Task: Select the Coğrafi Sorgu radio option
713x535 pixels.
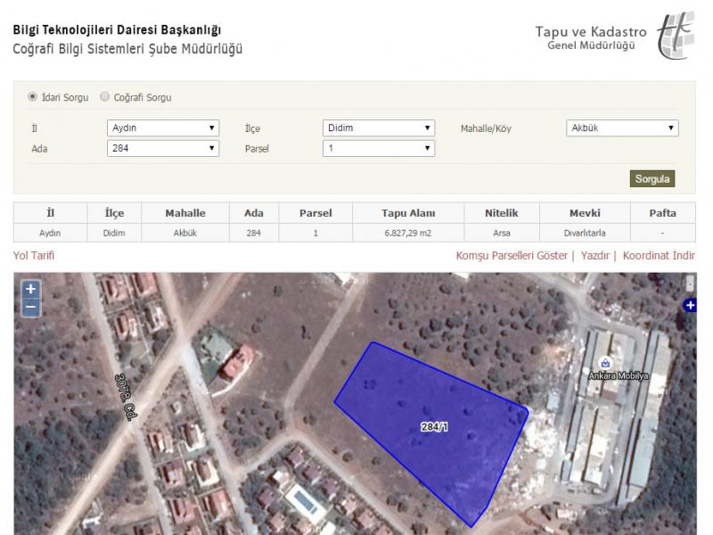Action: [105, 96]
